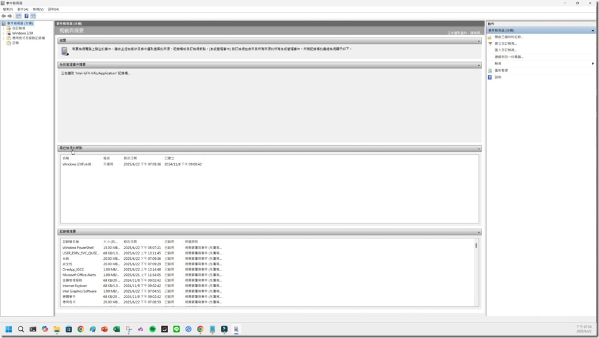Click the Help icon in Actions pane
The height and width of the screenshot is (338, 599).
[490, 77]
